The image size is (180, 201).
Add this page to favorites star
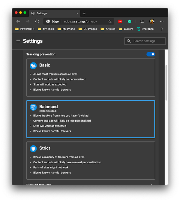(110, 21)
